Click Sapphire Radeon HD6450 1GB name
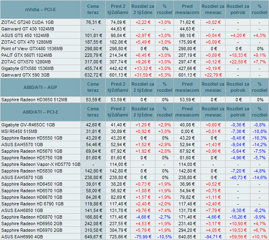This screenshot has width=269, height=240. click(x=32, y=184)
